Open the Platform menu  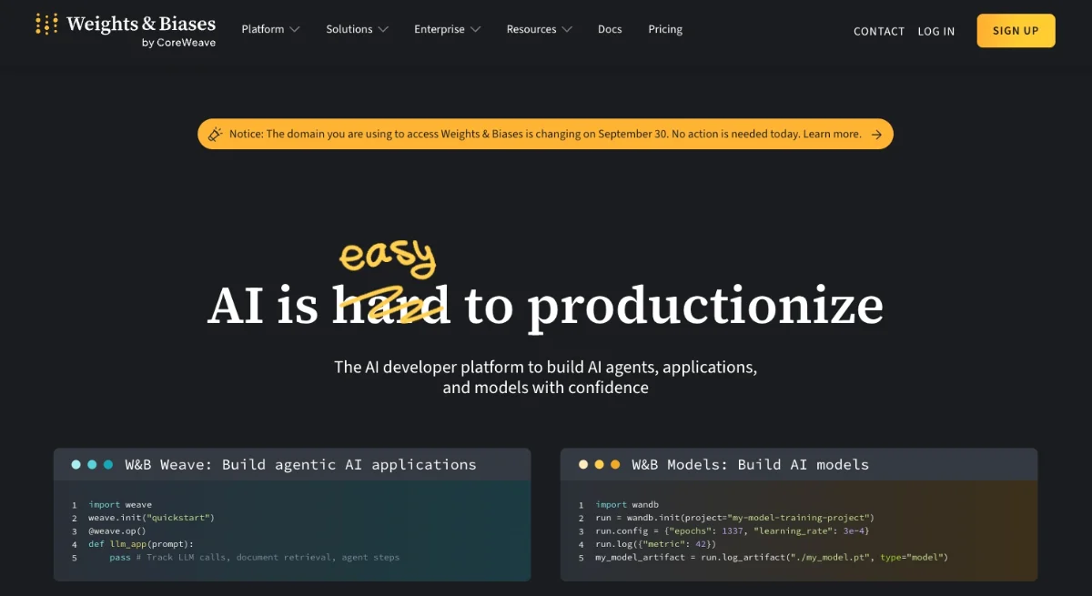(270, 29)
